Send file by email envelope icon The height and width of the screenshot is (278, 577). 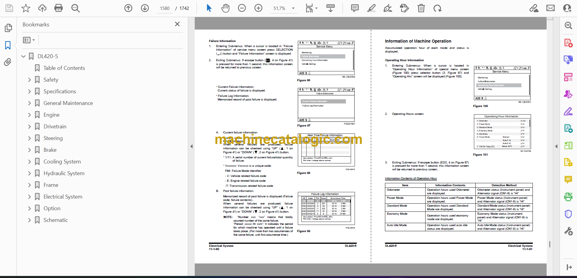pyautogui.click(x=551, y=8)
